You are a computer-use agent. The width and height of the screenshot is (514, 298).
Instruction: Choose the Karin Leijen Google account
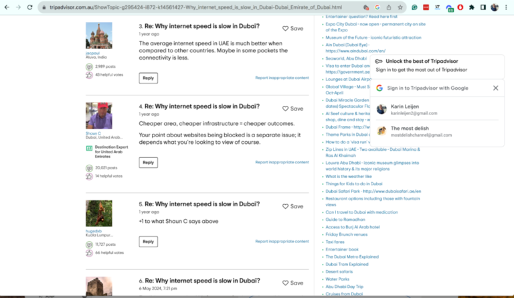(x=437, y=110)
